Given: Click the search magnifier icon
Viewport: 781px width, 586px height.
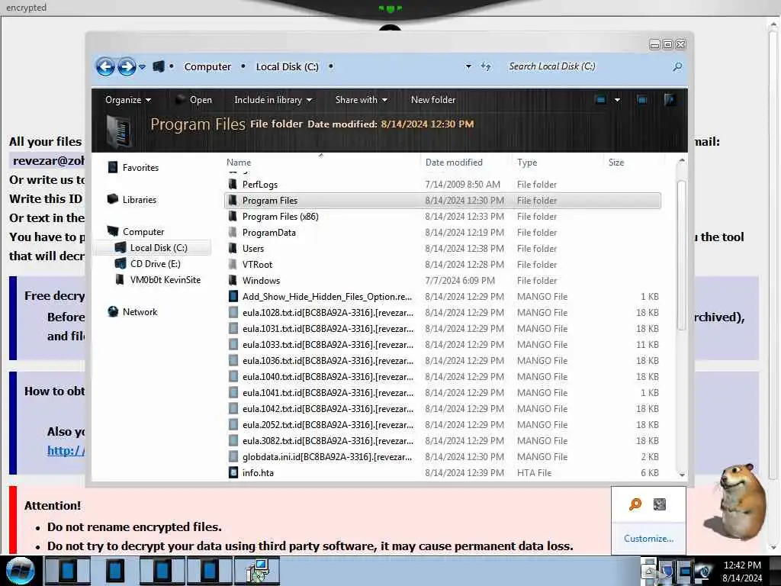Looking at the screenshot, I should pos(677,66).
